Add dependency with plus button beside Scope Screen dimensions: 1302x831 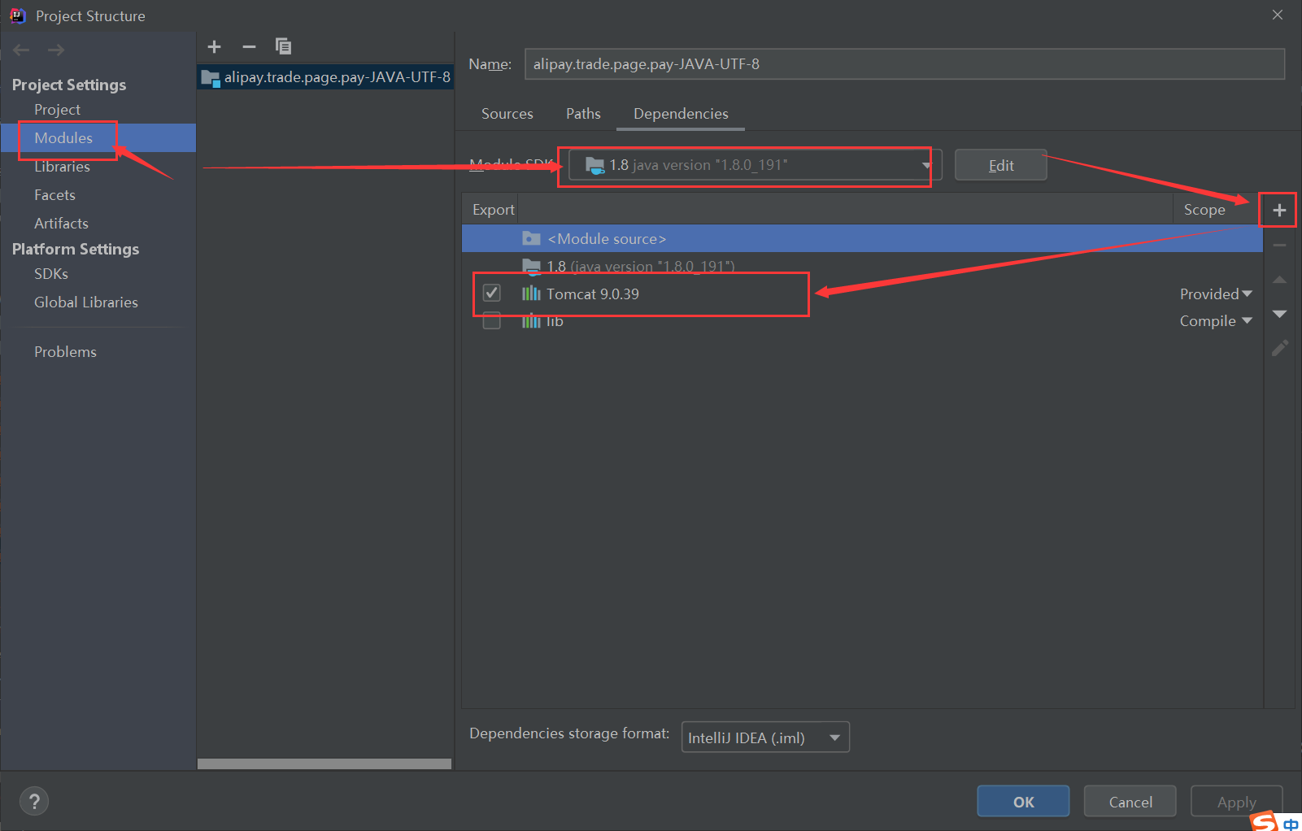[1279, 211]
